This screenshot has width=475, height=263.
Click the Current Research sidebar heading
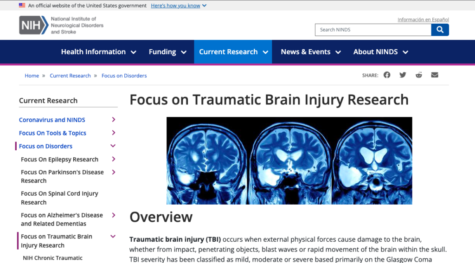pos(48,101)
